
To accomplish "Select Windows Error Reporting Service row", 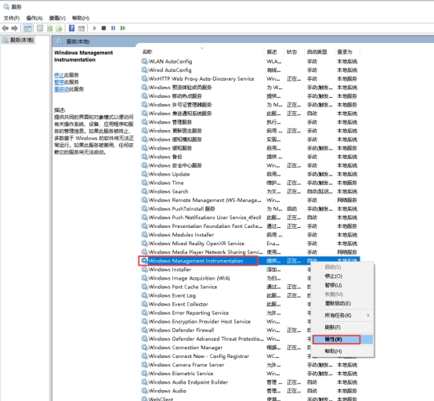I will point(226,312).
